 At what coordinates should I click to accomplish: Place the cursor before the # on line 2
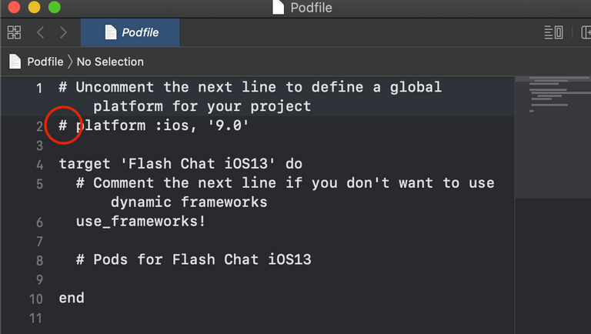click(x=58, y=125)
